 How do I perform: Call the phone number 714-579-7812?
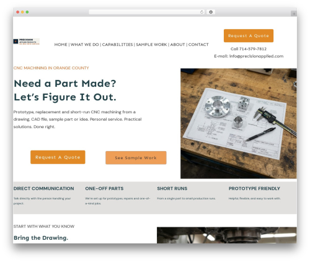coord(253,49)
